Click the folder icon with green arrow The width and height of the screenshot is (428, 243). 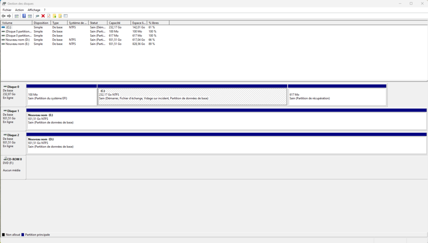tap(54, 16)
